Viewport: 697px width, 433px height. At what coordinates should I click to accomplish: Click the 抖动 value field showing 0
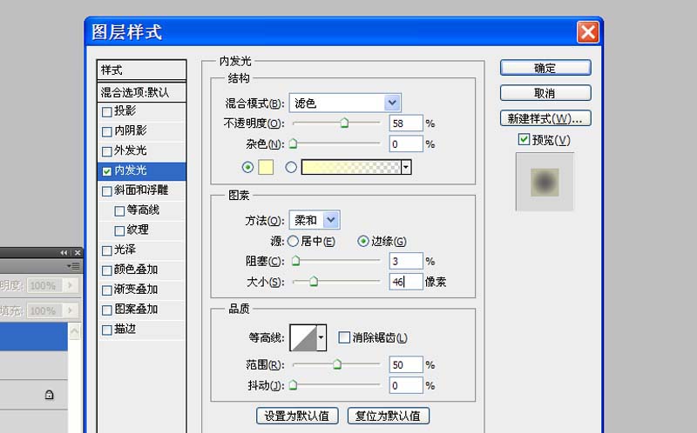pos(406,385)
